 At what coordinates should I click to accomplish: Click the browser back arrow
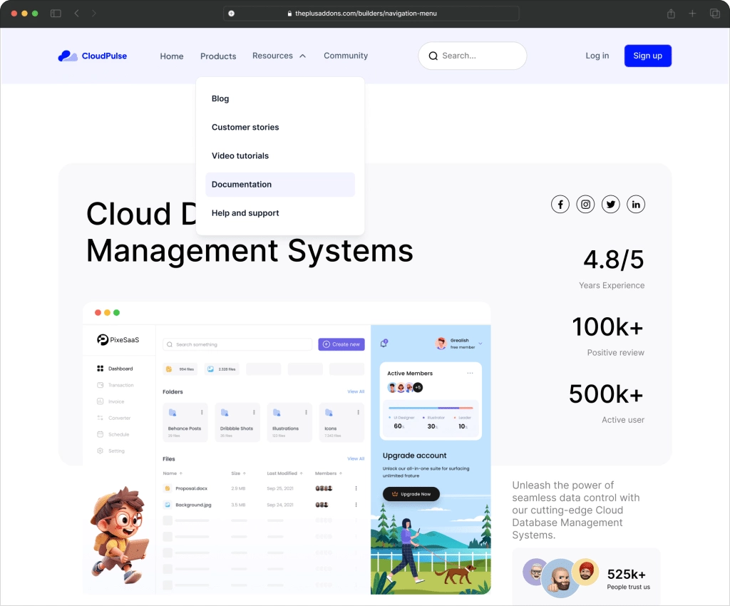(x=77, y=14)
